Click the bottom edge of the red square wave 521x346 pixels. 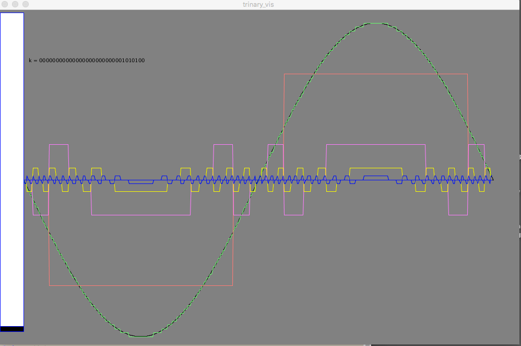(141, 285)
